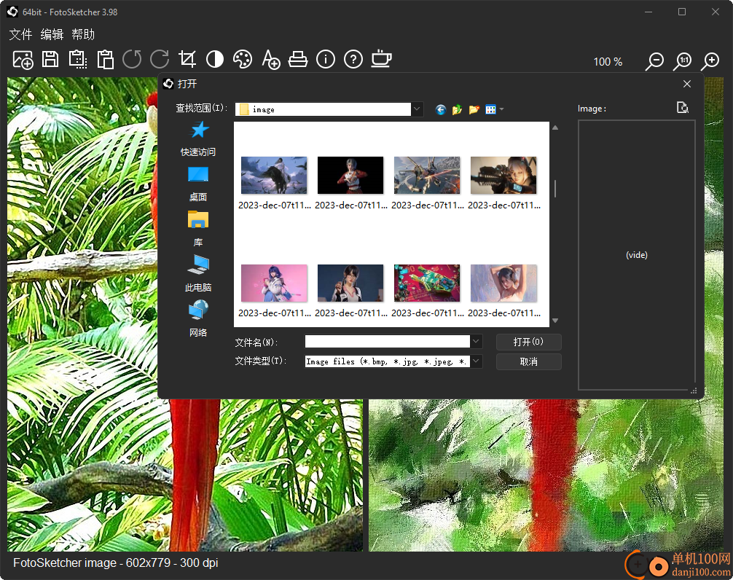Image resolution: width=733 pixels, height=580 pixels.
Task: Select the mecha battle scene thumbnail
Action: click(x=427, y=176)
